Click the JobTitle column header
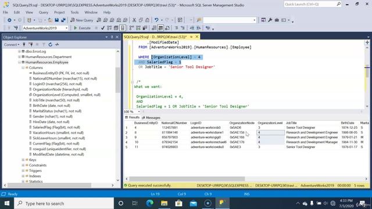Screen dimensions: 372x209 [291, 123]
